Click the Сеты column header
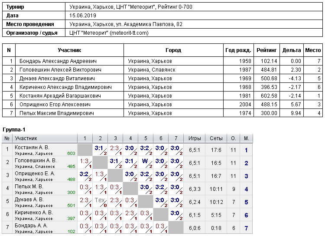This screenshot has width=325, height=236. (x=216, y=138)
